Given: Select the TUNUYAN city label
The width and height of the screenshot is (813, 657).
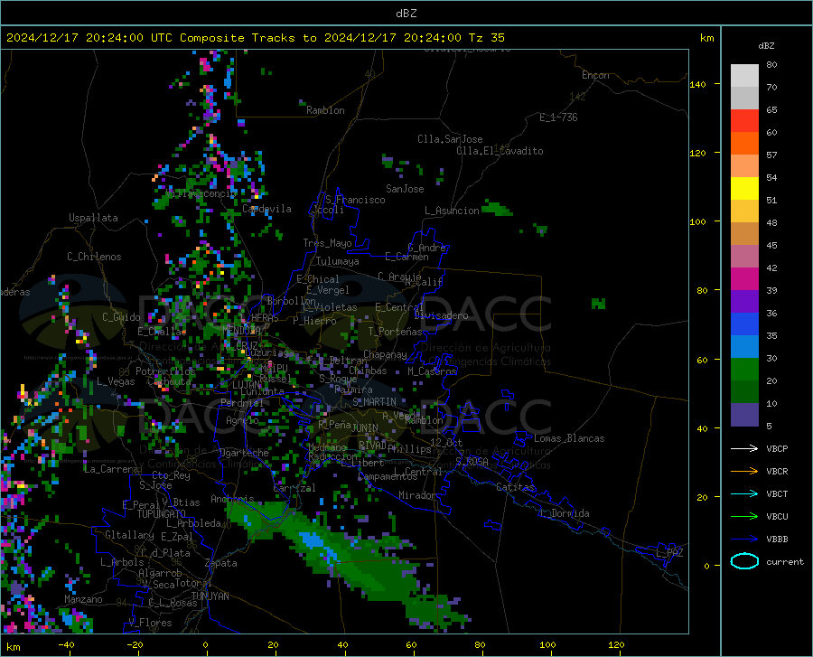Looking at the screenshot, I should click(210, 596).
